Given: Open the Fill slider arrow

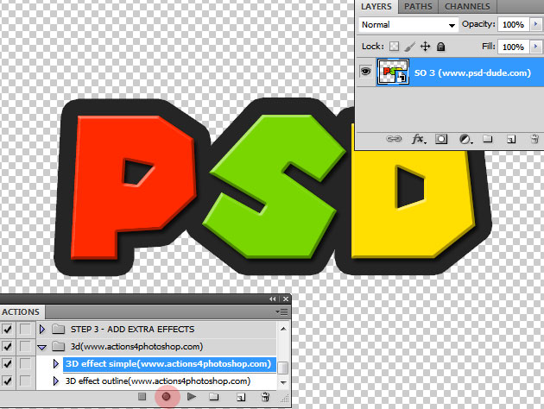Looking at the screenshot, I should [535, 47].
